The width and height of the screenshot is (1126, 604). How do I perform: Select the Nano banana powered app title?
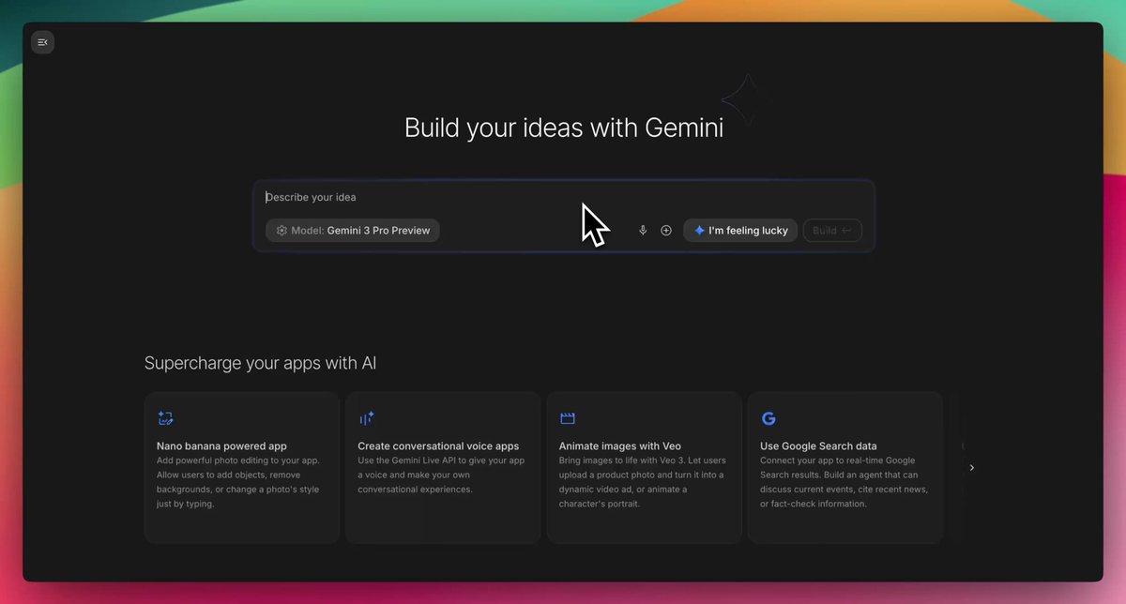click(x=221, y=446)
